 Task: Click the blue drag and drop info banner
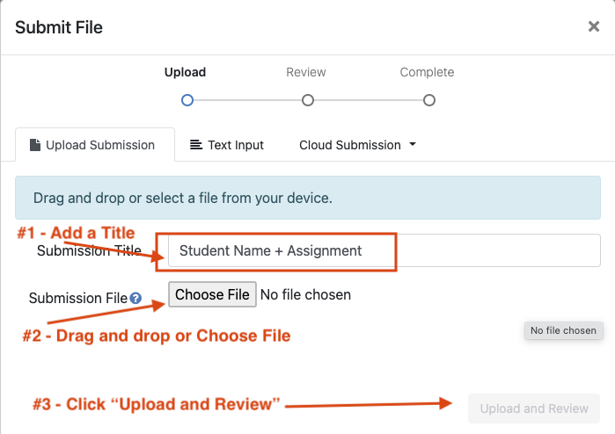coord(307,198)
